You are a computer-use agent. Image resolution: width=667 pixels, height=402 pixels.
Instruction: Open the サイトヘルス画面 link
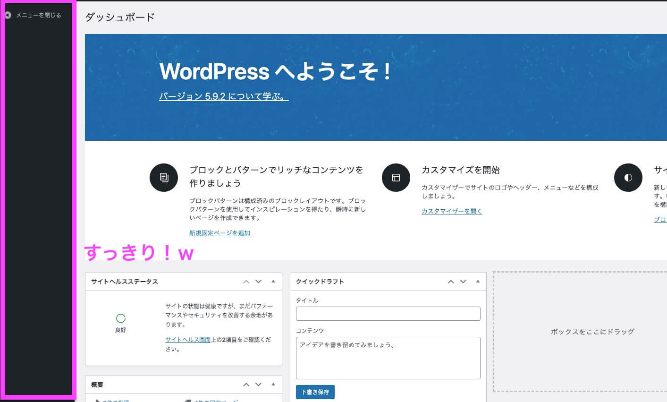(x=188, y=340)
